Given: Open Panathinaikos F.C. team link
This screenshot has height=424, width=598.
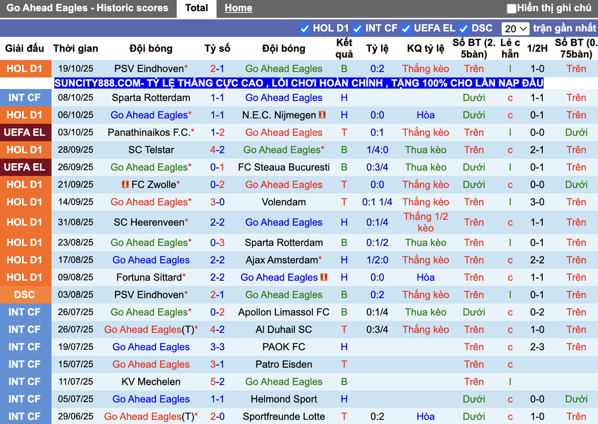Looking at the screenshot, I should click(x=149, y=132).
